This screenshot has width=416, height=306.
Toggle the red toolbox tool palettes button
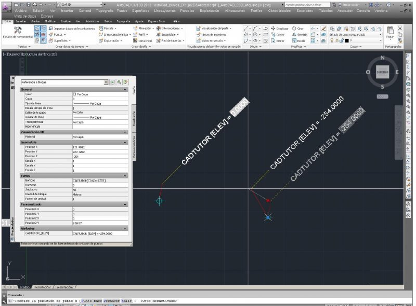tap(44, 34)
